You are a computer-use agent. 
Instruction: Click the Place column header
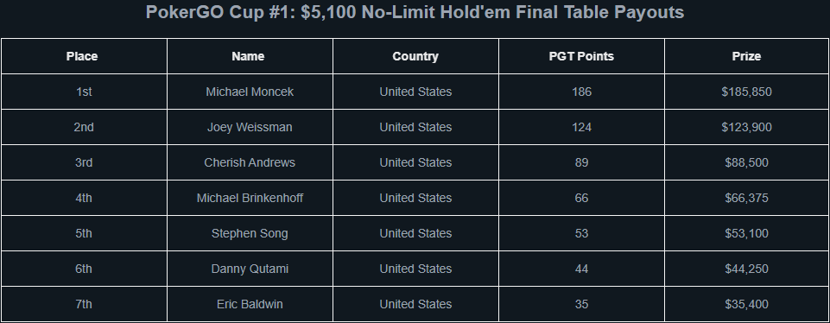(84, 56)
